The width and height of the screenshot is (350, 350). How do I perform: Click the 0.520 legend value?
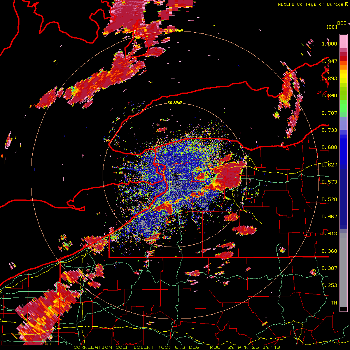[329, 199]
